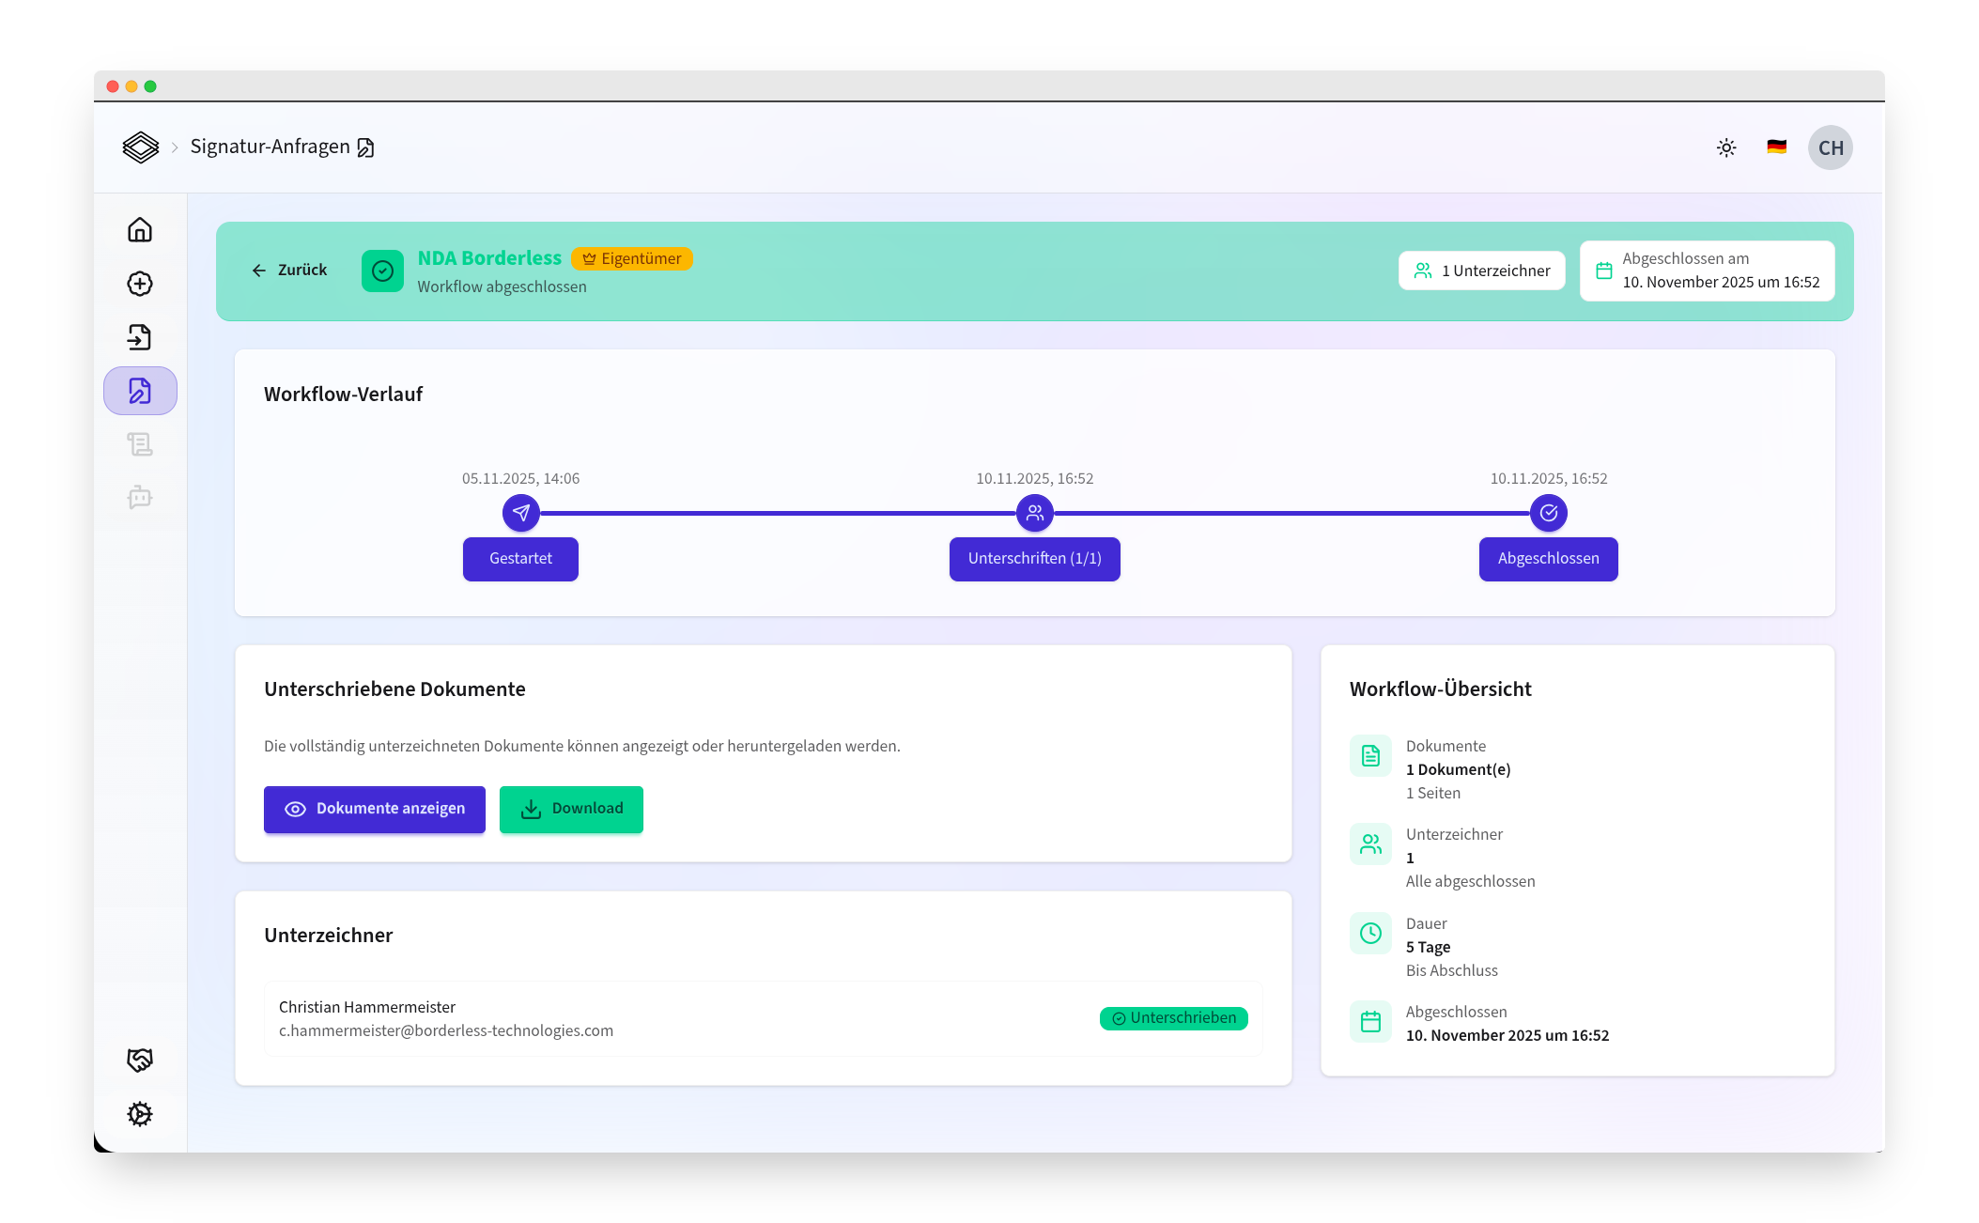Switch language via the German flag
This screenshot has width=1979, height=1223.
(x=1777, y=147)
